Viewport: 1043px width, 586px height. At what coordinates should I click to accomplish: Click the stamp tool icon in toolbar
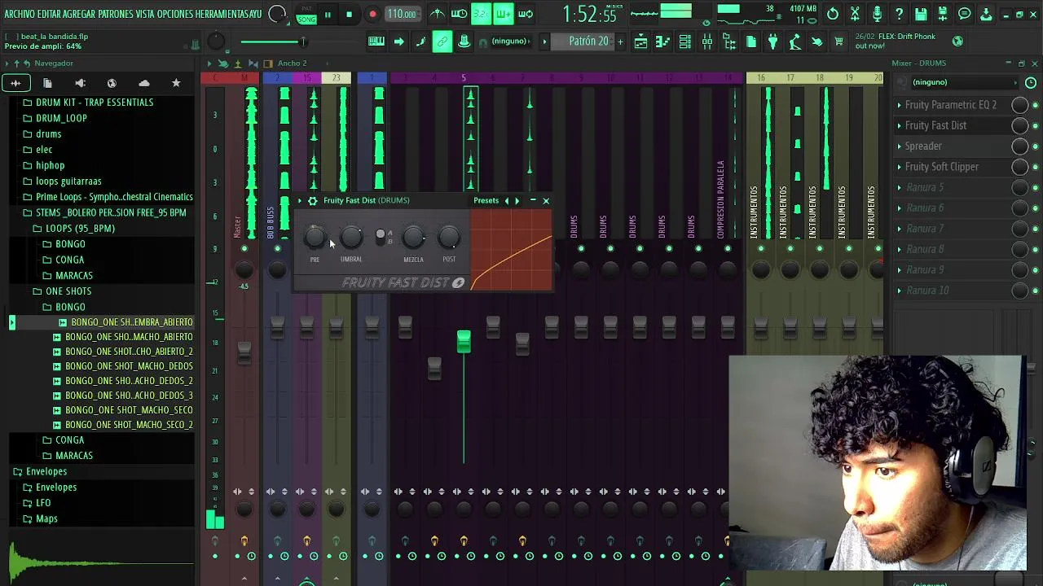pyautogui.click(x=464, y=42)
